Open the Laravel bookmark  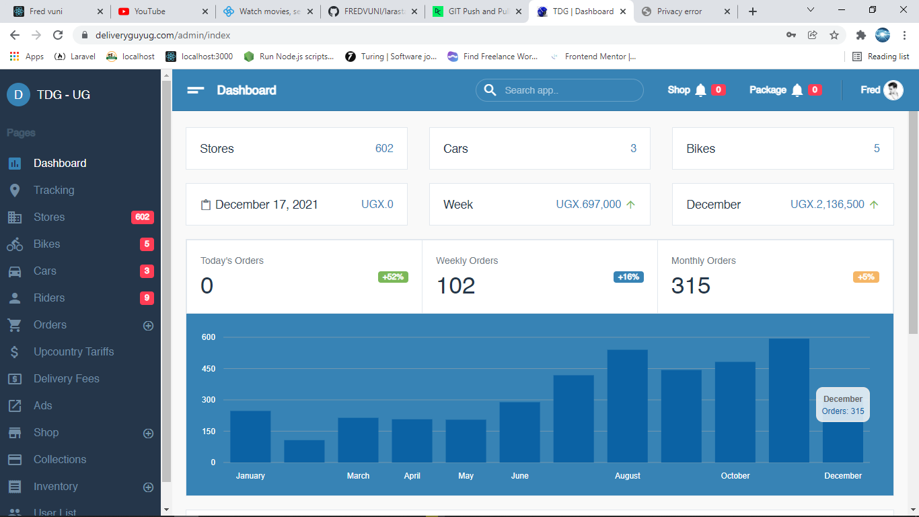75,57
